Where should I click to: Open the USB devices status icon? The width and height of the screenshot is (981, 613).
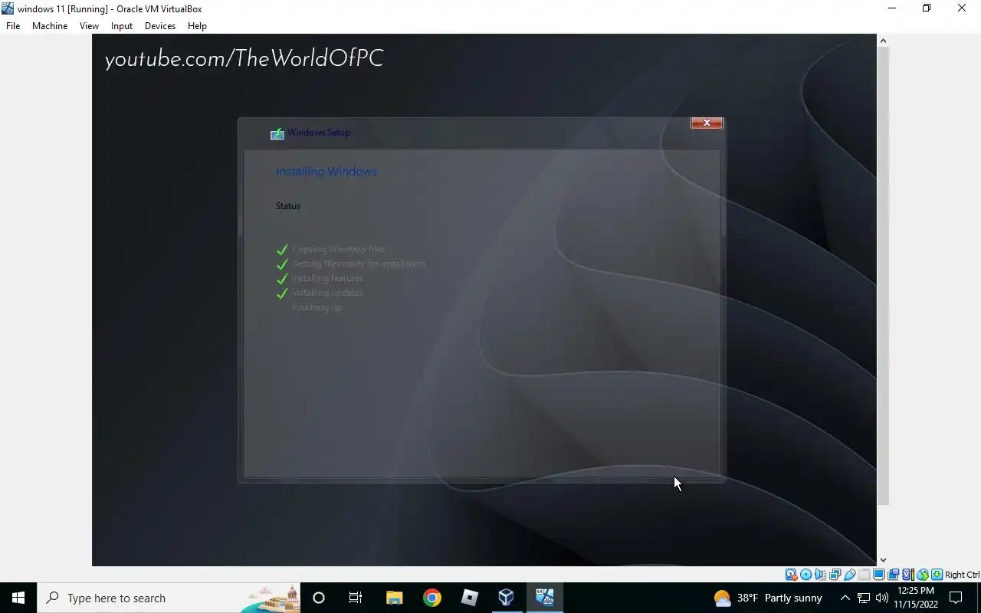click(x=849, y=575)
